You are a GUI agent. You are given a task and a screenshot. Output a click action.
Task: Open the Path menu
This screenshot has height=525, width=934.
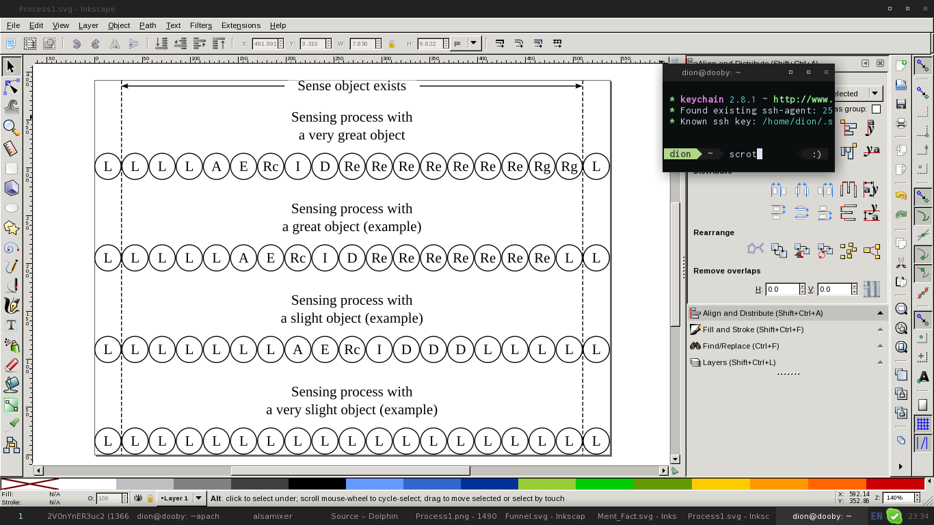pos(148,25)
